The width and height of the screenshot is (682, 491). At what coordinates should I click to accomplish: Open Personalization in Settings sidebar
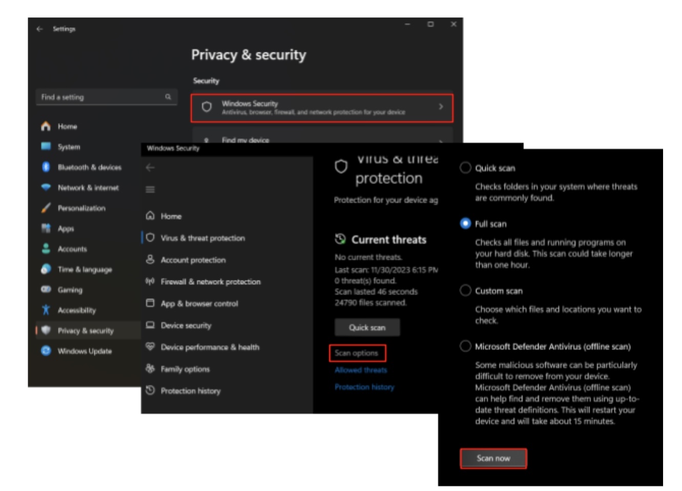[x=81, y=208]
